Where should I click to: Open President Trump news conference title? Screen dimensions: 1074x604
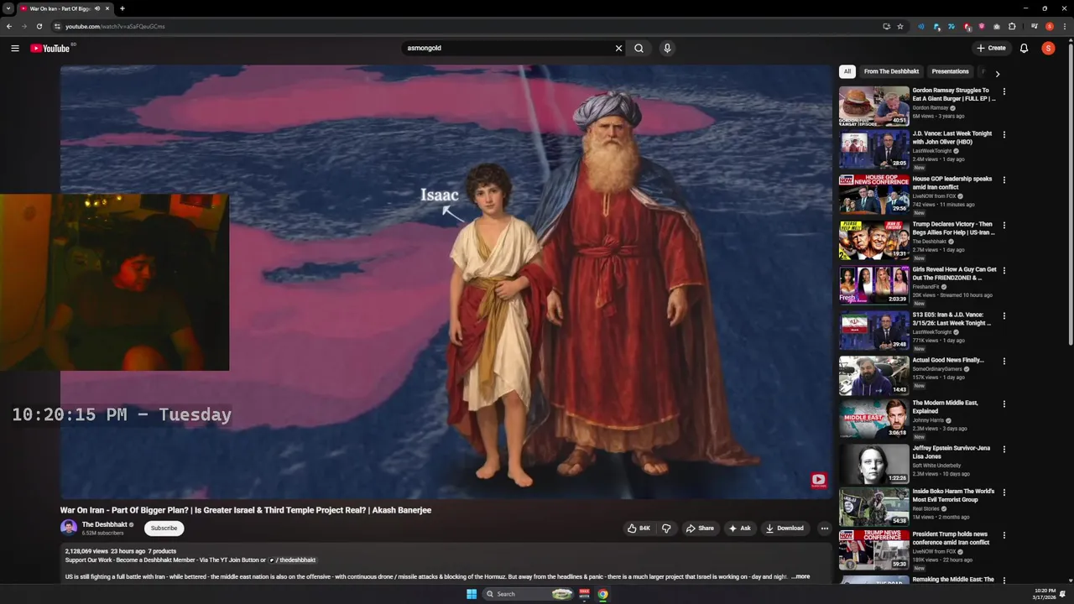pos(951,539)
